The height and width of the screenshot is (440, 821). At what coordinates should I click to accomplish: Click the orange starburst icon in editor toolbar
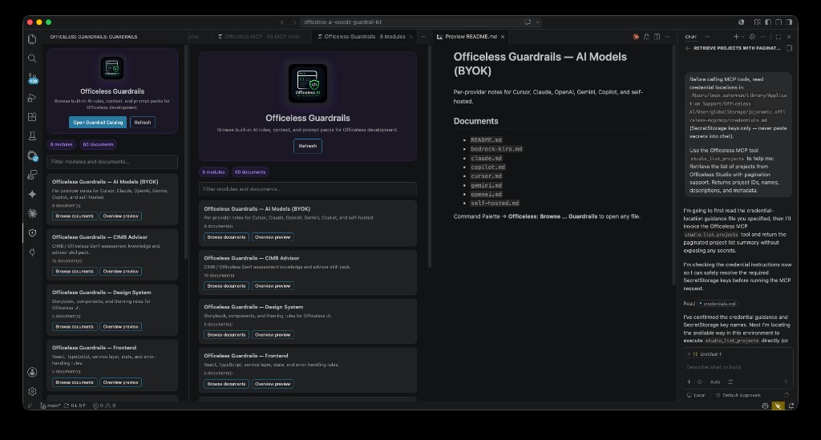[636, 37]
